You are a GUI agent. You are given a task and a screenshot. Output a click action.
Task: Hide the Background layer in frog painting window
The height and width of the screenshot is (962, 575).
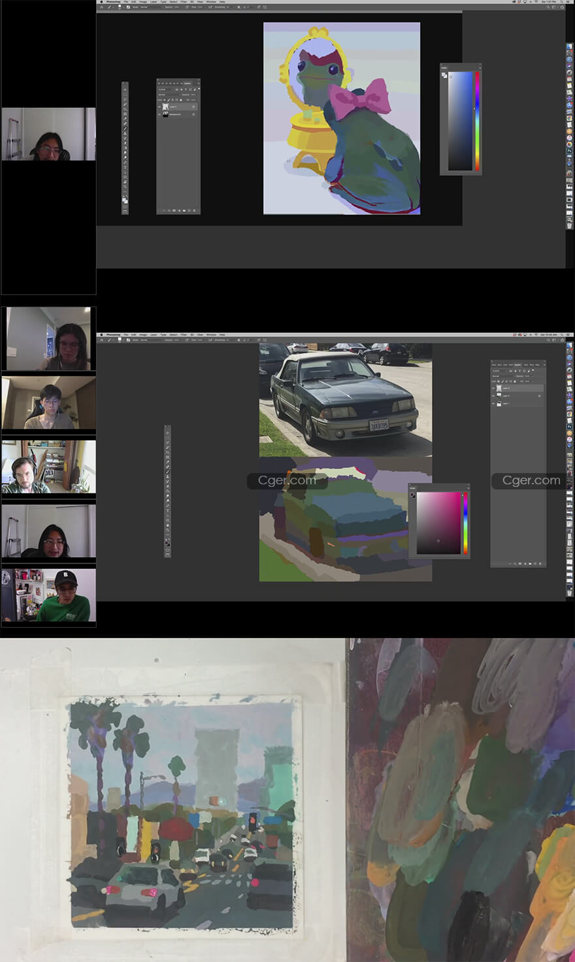coord(159,115)
